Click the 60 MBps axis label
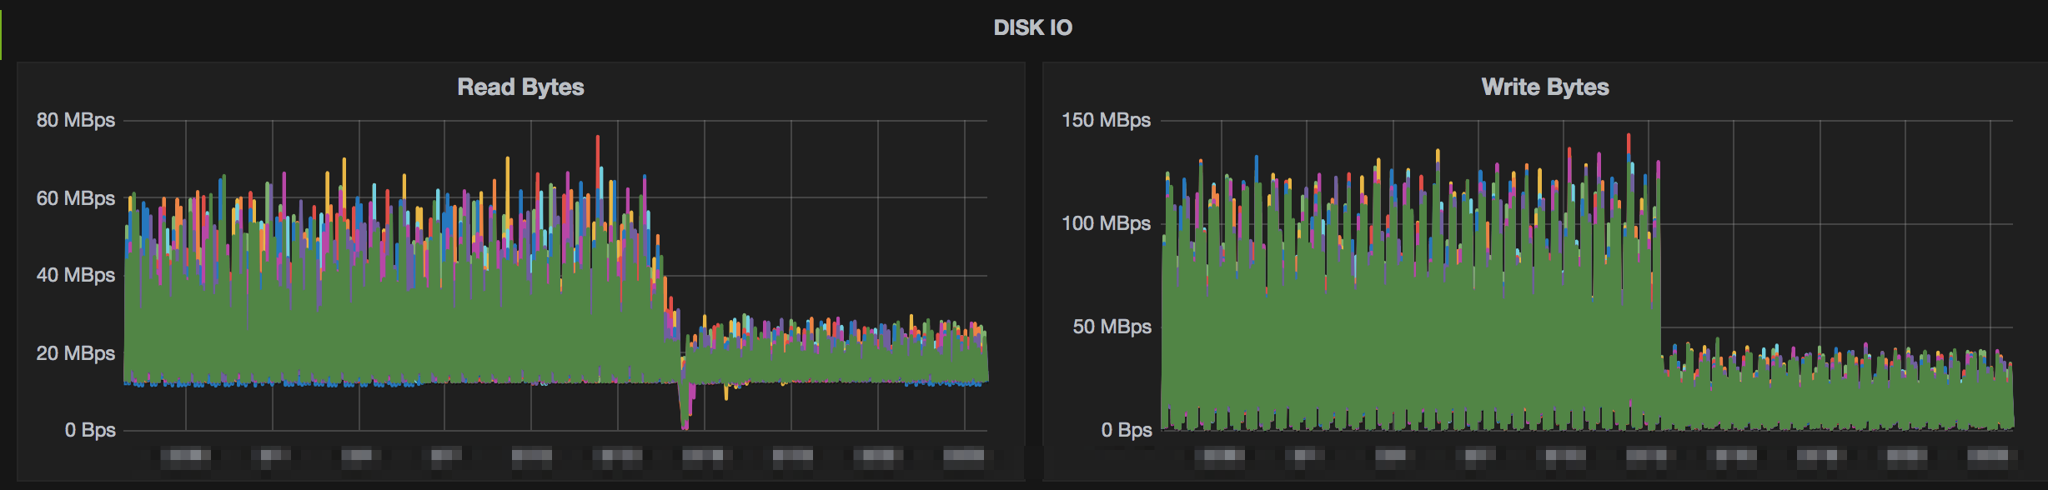This screenshot has width=2048, height=490. (x=76, y=198)
